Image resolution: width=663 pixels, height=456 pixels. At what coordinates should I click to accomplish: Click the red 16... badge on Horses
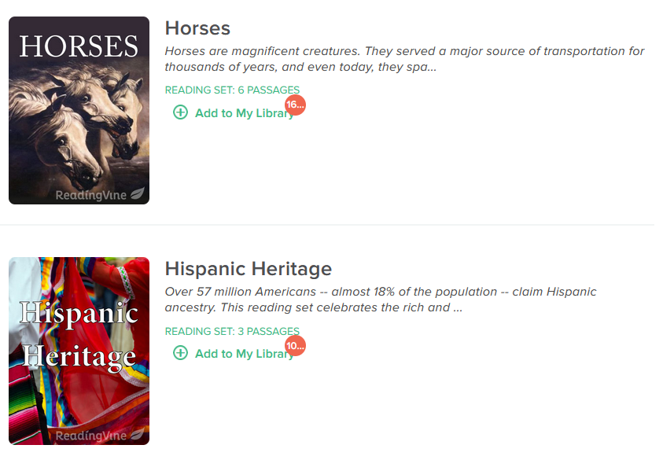coord(295,105)
